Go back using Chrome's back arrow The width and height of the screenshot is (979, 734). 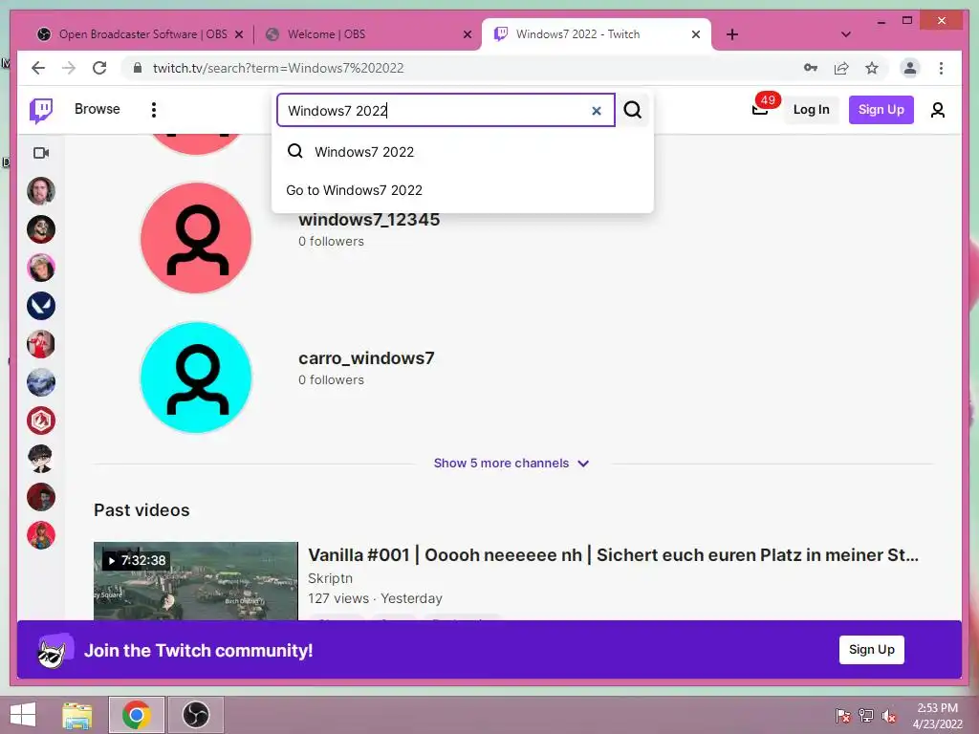click(38, 68)
